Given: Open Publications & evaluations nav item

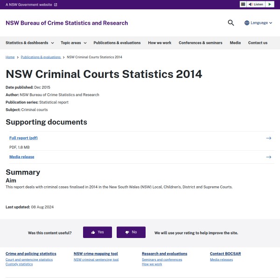Looking at the screenshot, I should point(117,43).
